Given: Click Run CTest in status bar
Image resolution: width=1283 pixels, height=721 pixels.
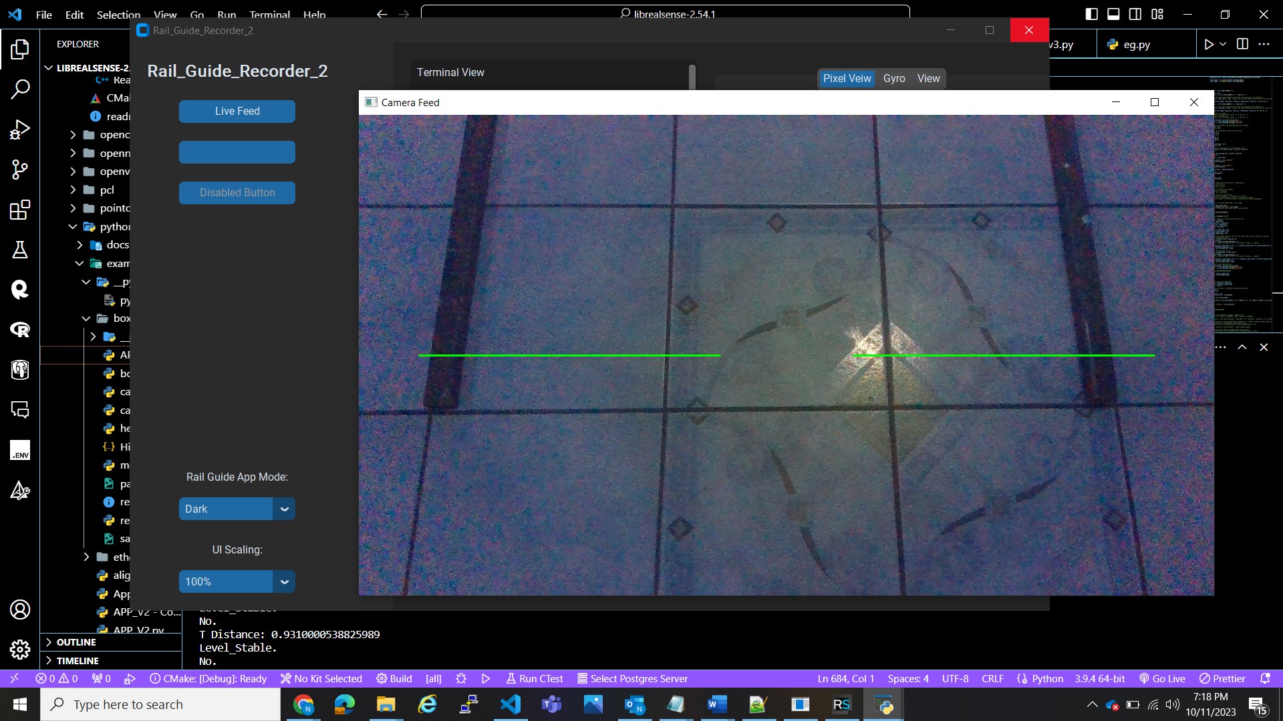Looking at the screenshot, I should [x=534, y=678].
